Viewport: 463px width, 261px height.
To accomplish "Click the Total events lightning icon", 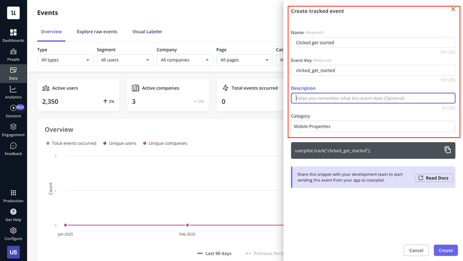I will tap(225, 88).
